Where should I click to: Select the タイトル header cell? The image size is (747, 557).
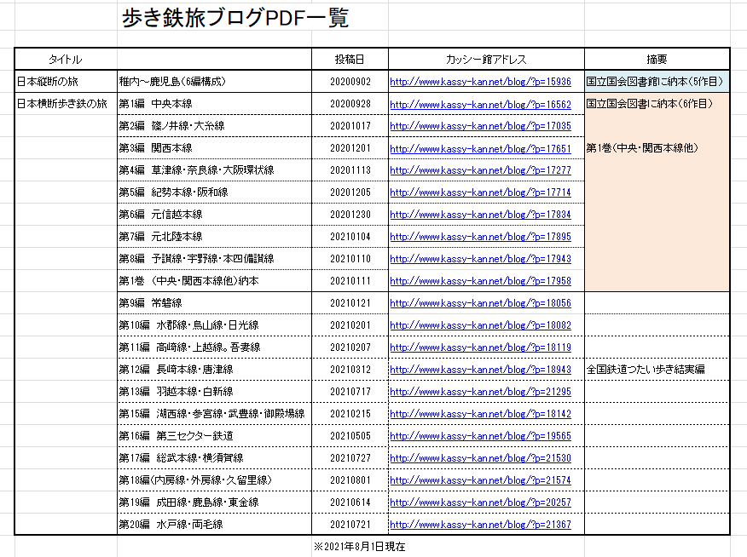coord(66,60)
